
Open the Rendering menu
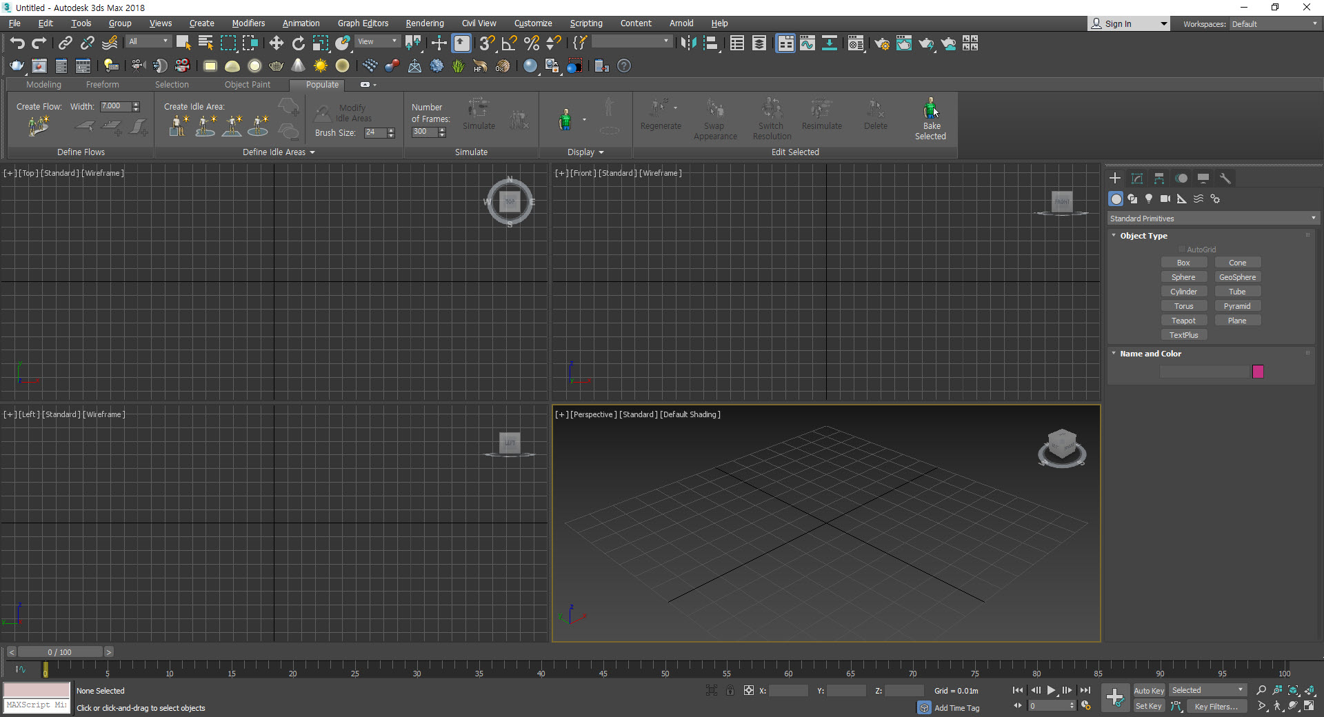(x=424, y=23)
